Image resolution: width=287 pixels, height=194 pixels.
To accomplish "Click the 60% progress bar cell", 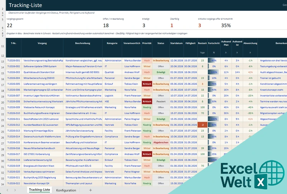I will (x=214, y=60).
